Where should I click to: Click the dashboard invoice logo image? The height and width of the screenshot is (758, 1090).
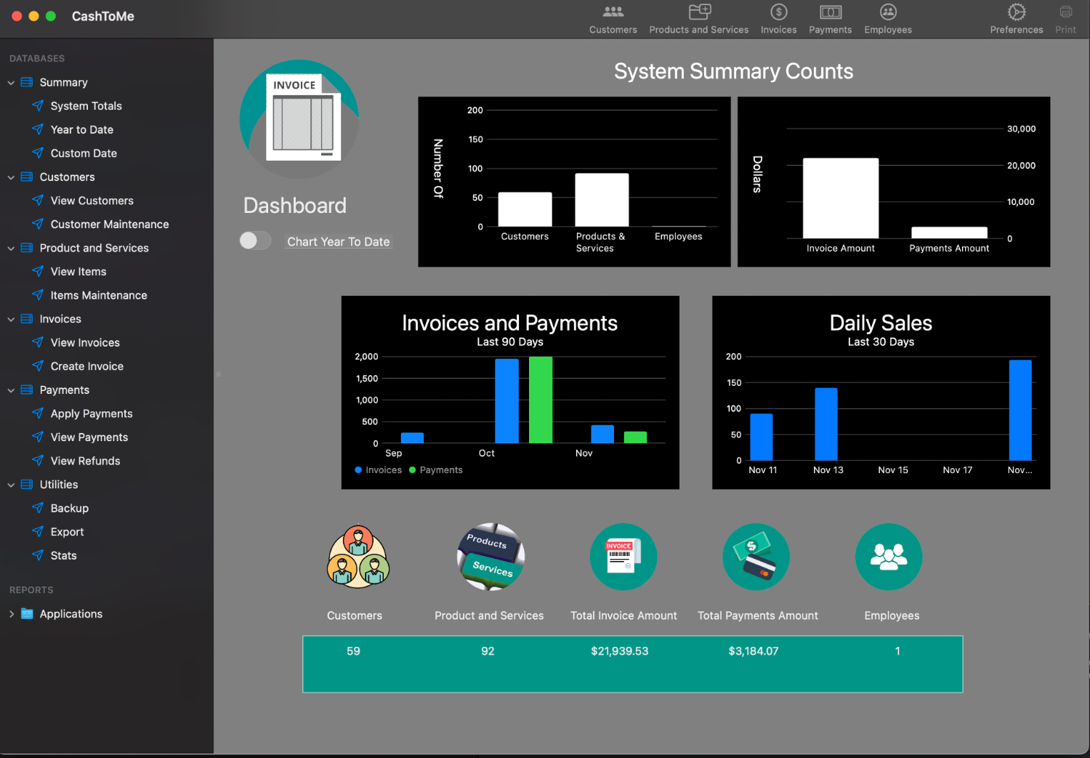click(299, 119)
